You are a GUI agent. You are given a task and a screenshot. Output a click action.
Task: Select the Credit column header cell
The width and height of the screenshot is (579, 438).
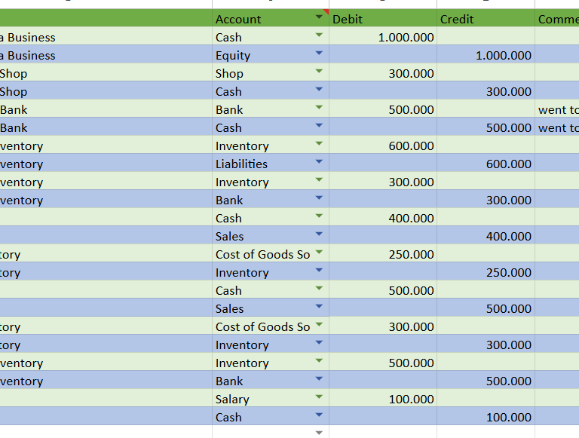point(486,19)
